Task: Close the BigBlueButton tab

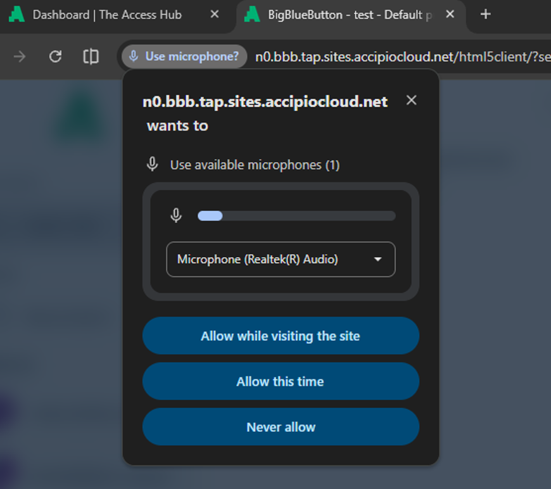Action: pyautogui.click(x=450, y=15)
